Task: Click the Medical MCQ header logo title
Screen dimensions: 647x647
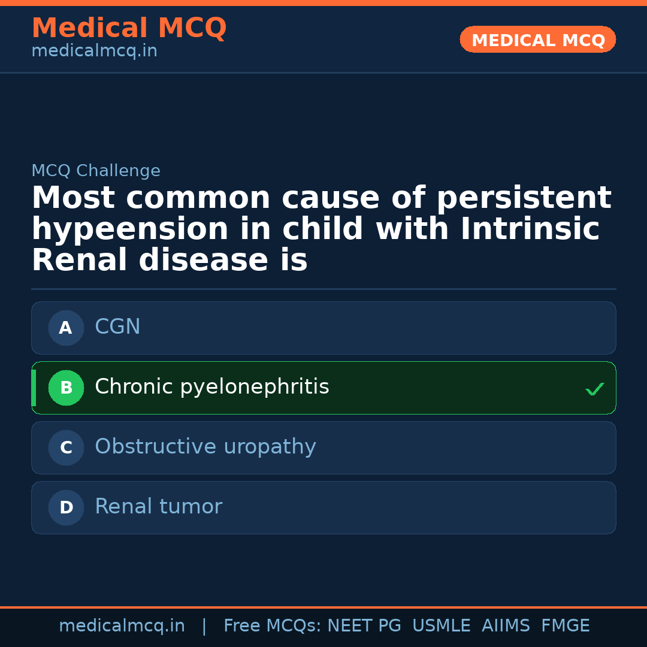Action: click(129, 28)
